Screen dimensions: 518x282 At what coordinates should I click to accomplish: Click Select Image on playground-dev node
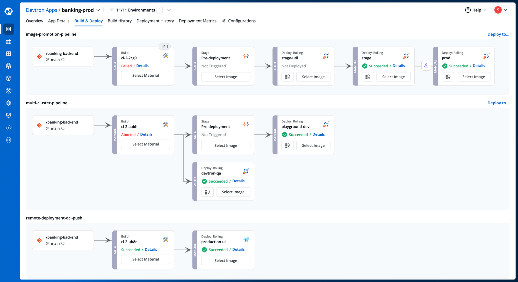tap(313, 146)
